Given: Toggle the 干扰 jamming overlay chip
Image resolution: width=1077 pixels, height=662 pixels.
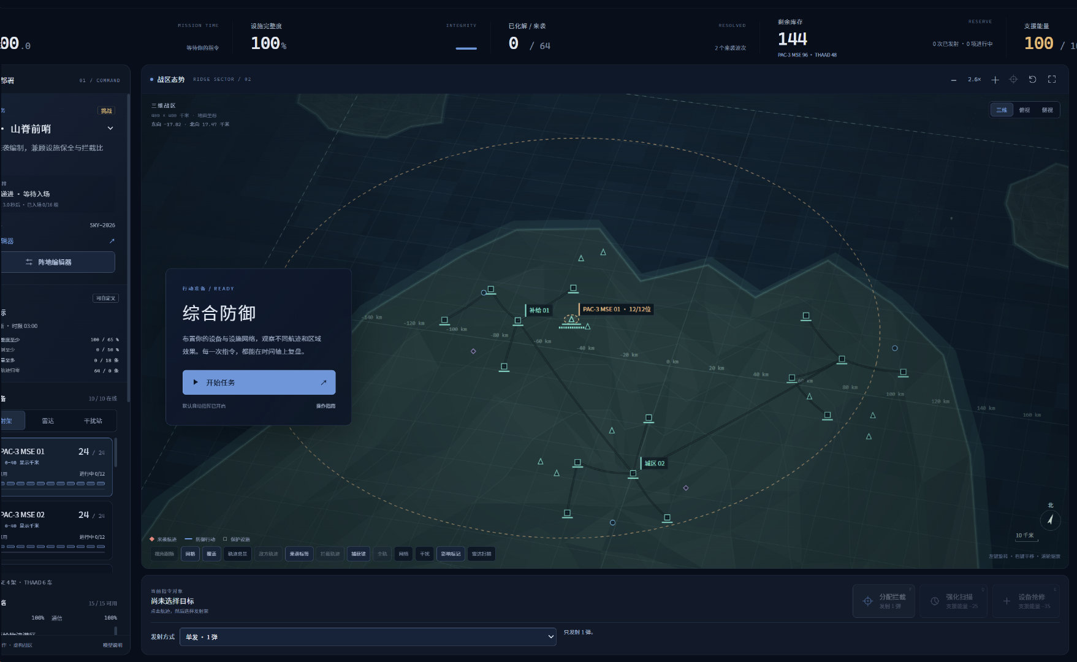Looking at the screenshot, I should point(425,554).
